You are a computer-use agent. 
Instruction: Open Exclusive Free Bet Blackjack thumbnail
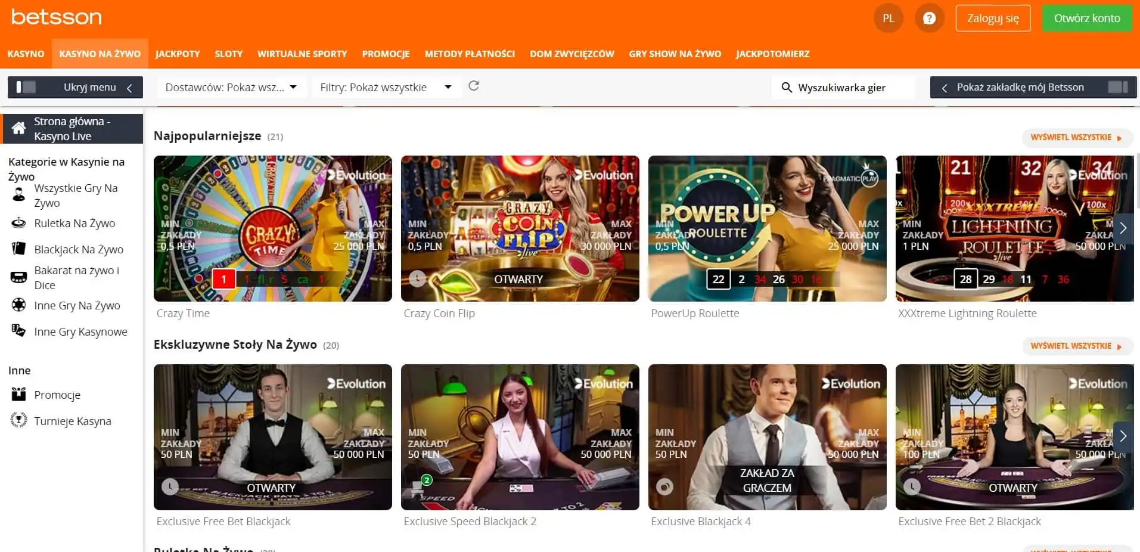click(x=273, y=437)
